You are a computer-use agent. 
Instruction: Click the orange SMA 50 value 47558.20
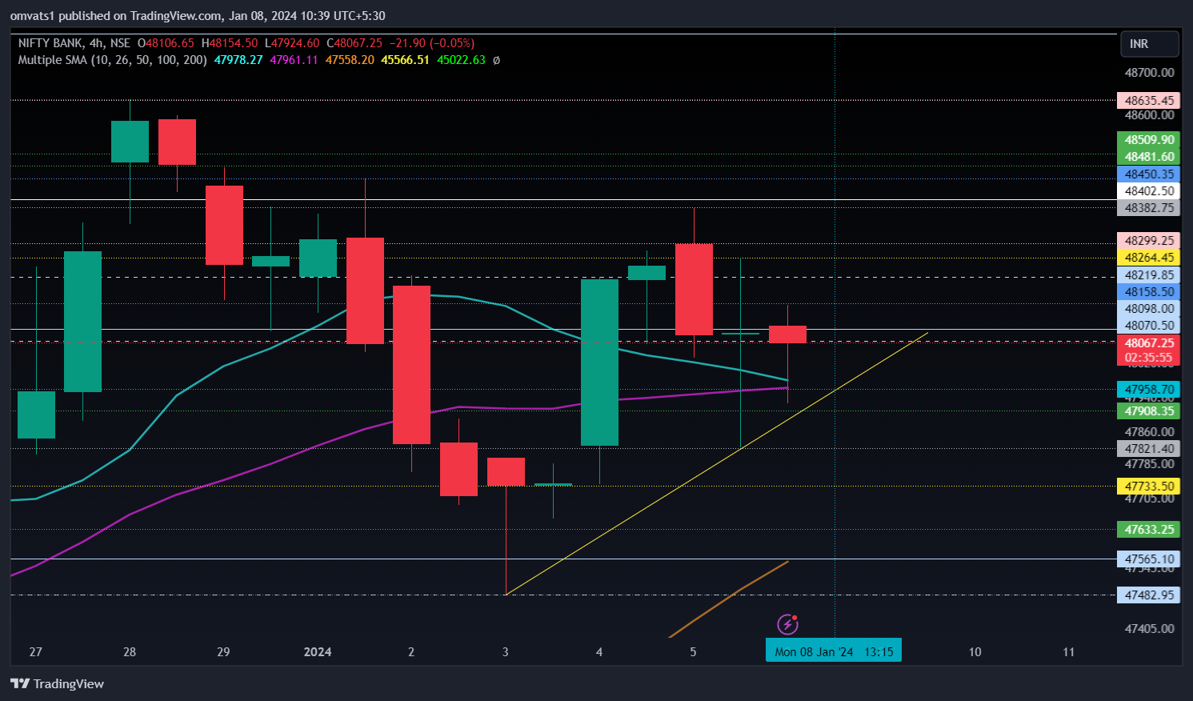(x=350, y=60)
